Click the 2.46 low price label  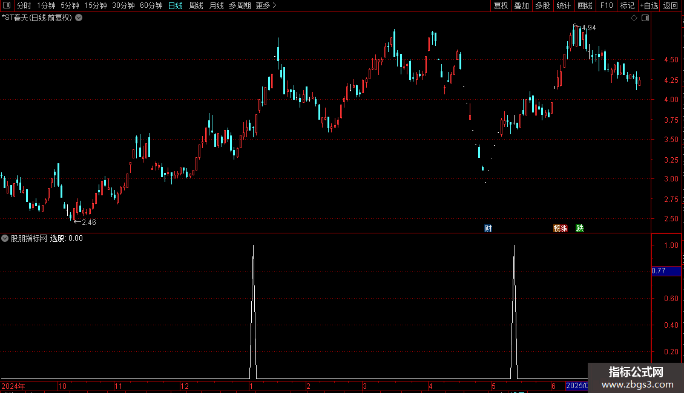[89, 222]
